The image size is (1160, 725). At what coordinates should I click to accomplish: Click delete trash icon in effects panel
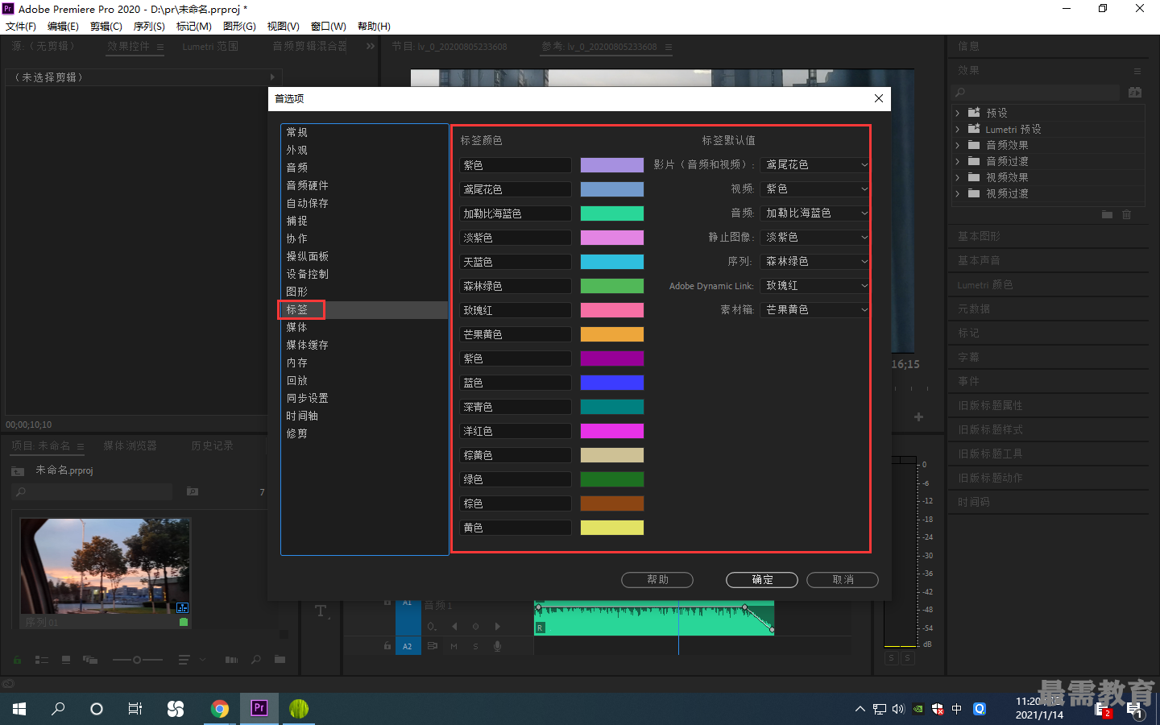click(1127, 214)
